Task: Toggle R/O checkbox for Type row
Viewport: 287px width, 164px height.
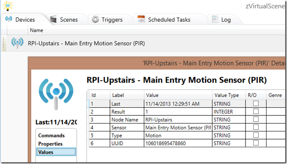Action: point(256,135)
